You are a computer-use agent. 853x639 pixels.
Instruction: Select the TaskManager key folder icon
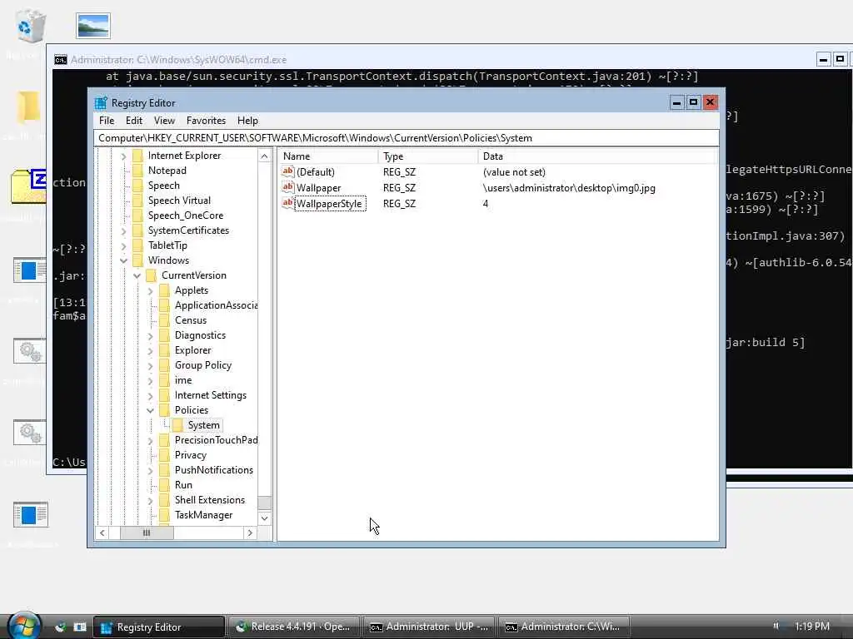point(164,515)
